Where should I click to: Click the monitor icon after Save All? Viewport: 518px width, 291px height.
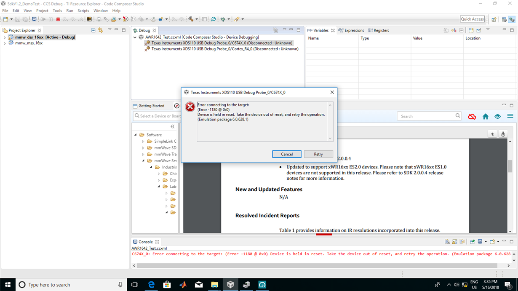pos(34,19)
